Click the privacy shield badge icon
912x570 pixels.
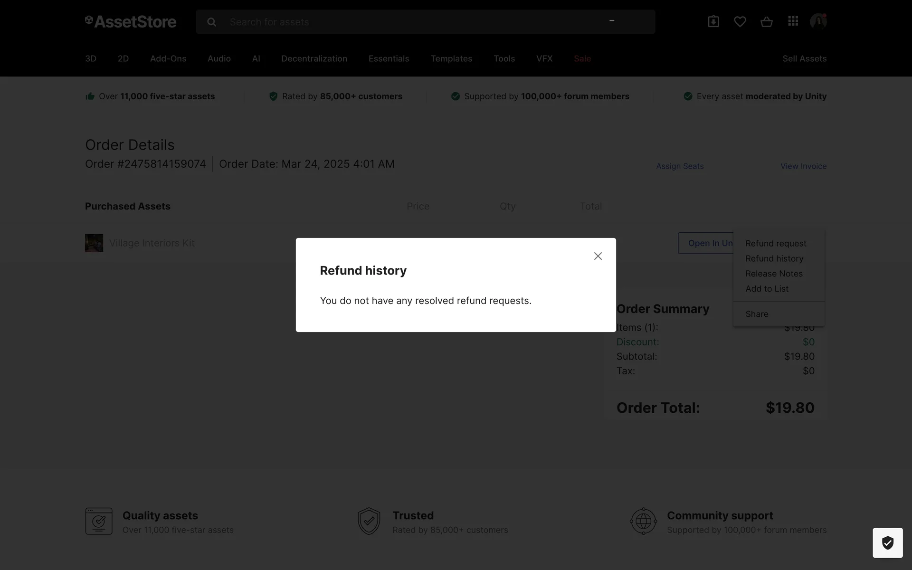pos(887,542)
